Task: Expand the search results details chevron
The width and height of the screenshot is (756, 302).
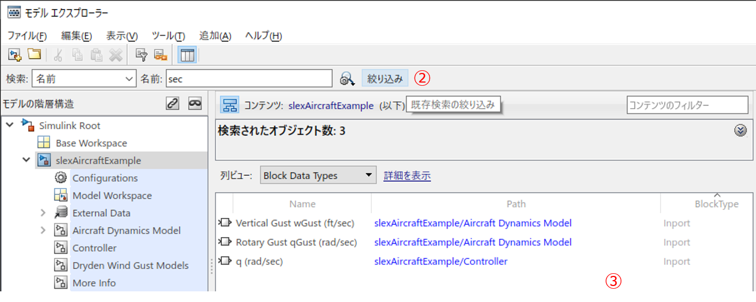Action: click(x=741, y=130)
